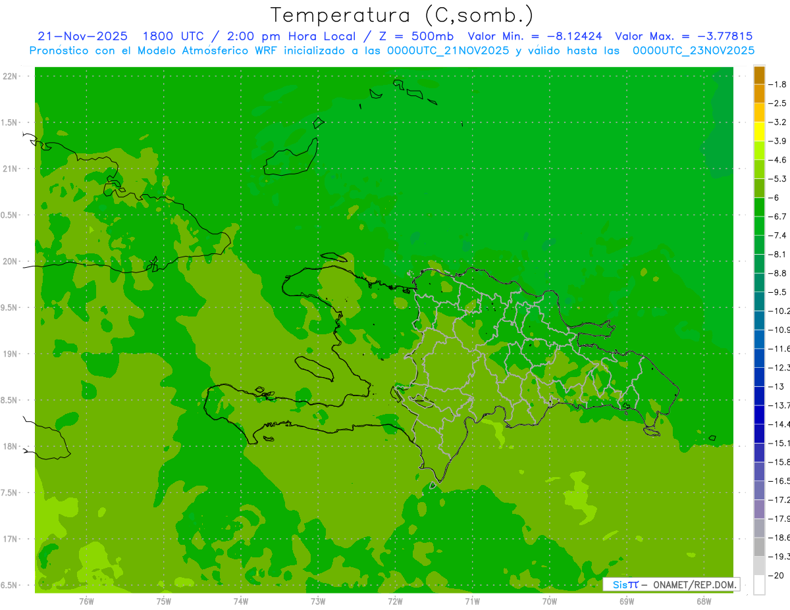Click the "70W" longitude label
790x610 pixels.
(x=550, y=601)
